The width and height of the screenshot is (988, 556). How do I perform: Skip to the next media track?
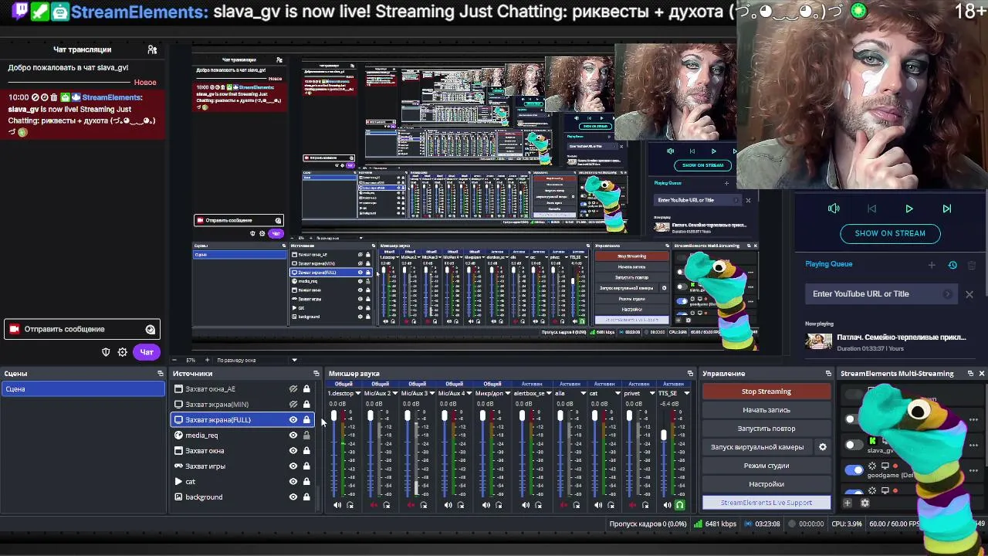[947, 208]
